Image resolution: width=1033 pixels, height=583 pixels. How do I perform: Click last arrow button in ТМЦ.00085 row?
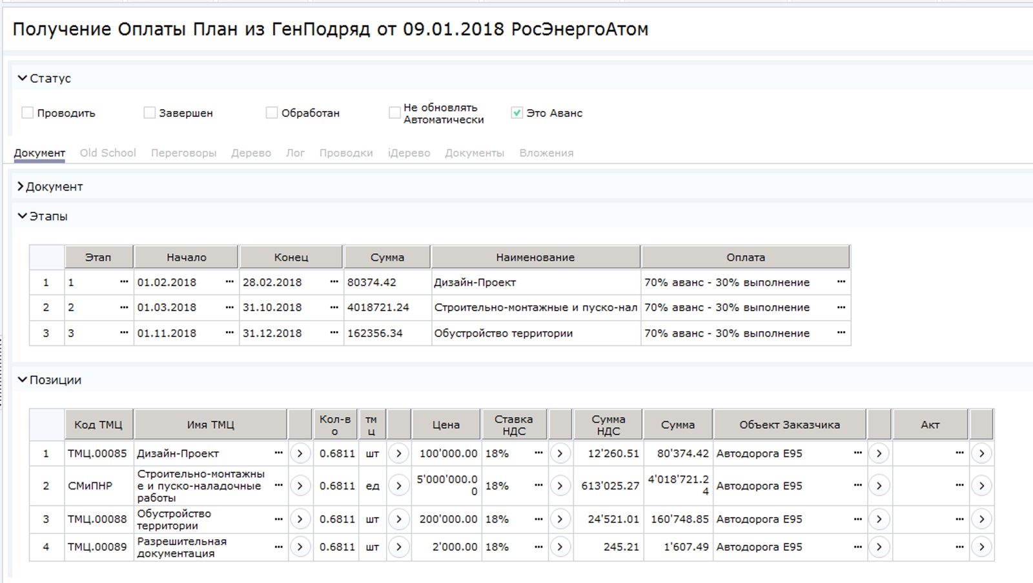coord(981,453)
